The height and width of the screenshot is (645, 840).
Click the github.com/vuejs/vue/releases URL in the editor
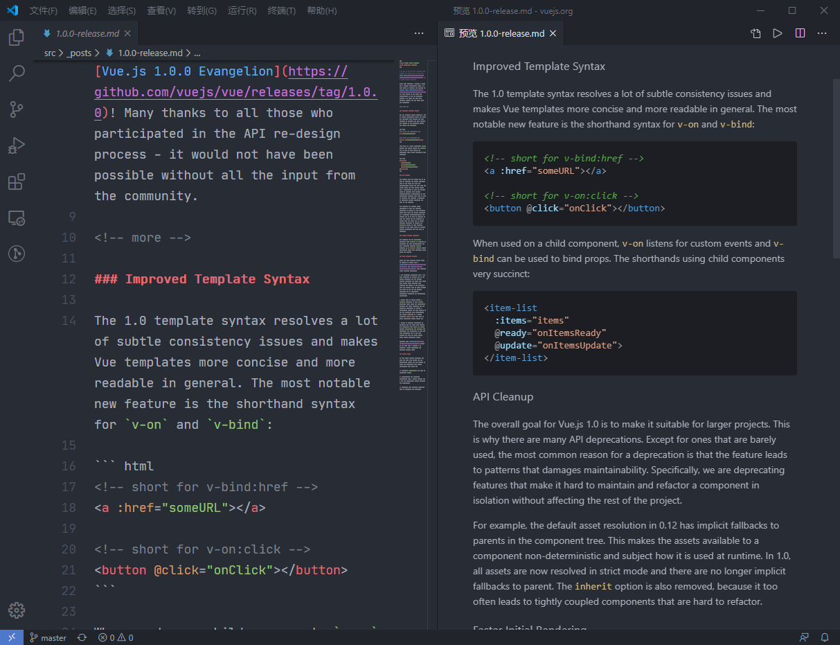tap(236, 92)
